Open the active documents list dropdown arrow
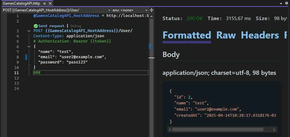290x137 pixels. 281,3
